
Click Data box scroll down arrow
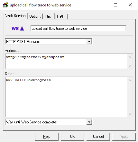point(130,114)
